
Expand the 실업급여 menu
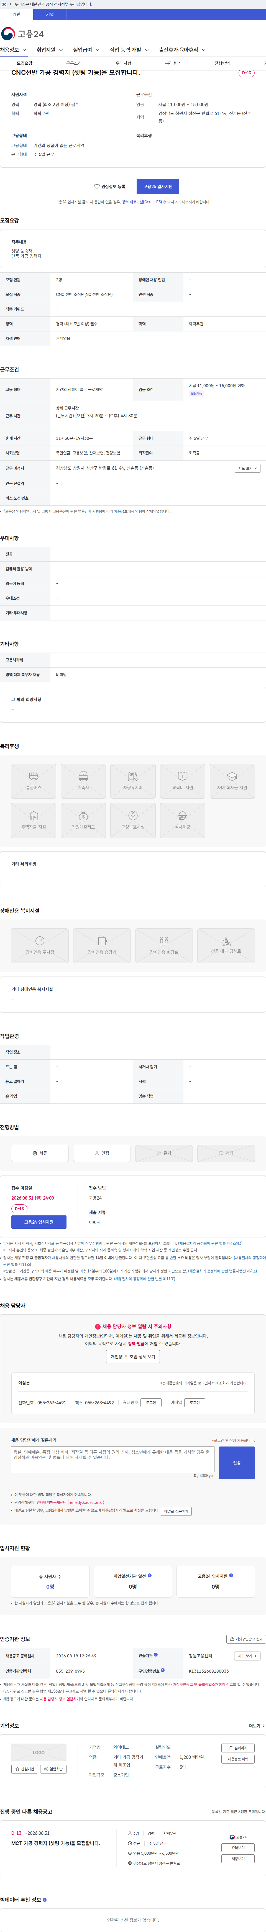tap(86, 50)
